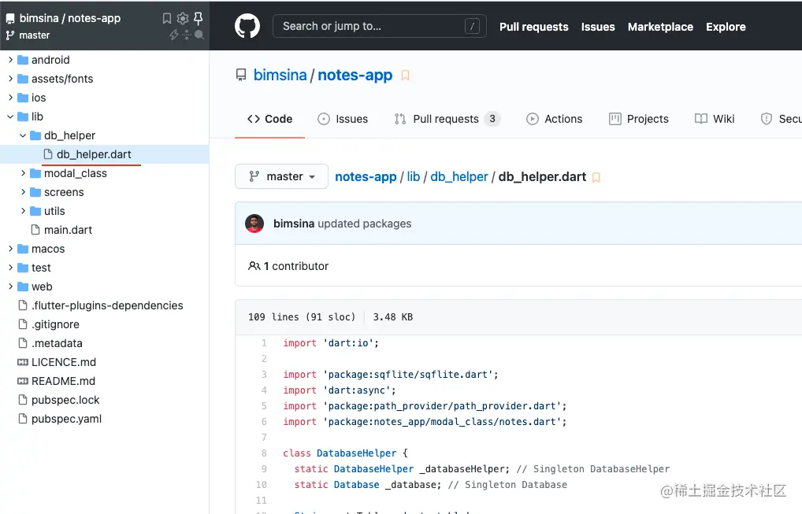This screenshot has height=514, width=802.
Task: Click the 1 contributor label
Action: pos(288,266)
